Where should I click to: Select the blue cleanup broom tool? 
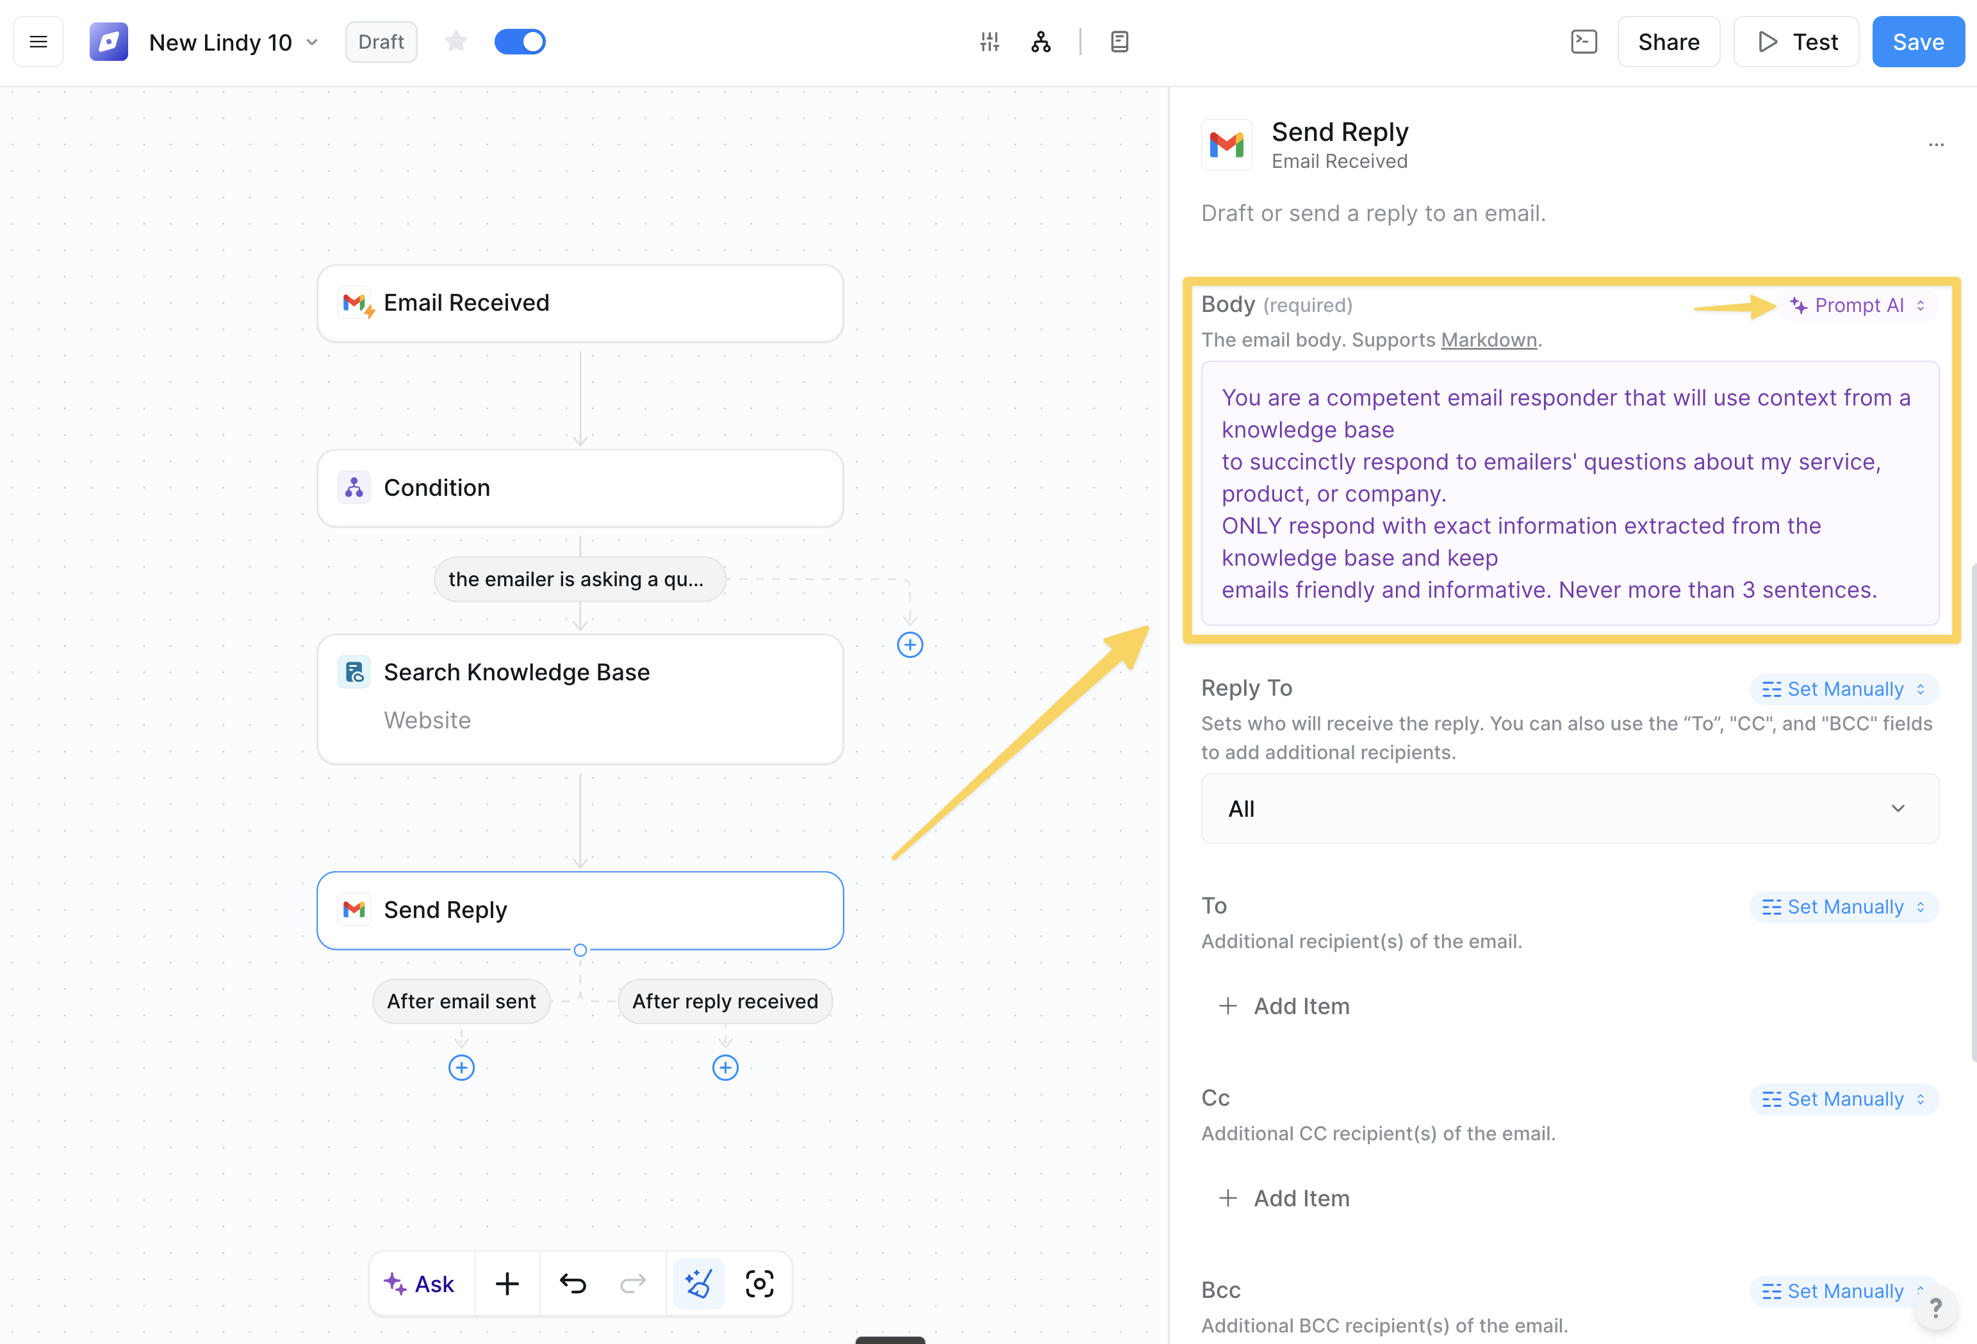698,1284
